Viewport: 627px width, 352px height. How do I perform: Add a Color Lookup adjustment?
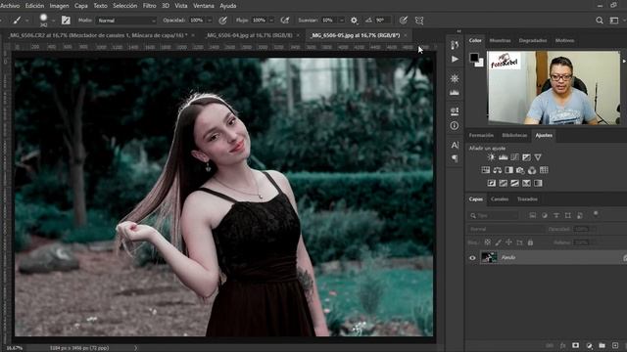[x=544, y=170]
